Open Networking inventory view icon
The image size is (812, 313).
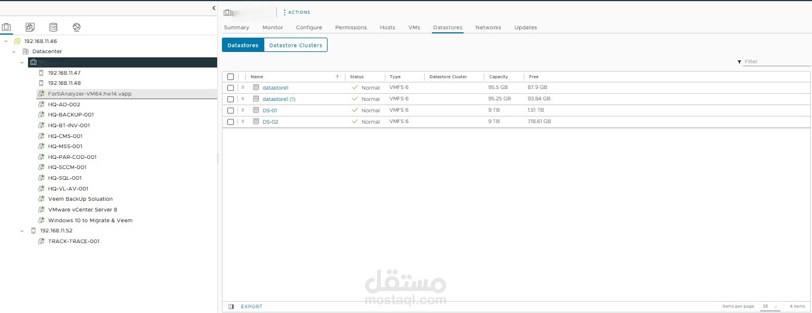[x=76, y=27]
